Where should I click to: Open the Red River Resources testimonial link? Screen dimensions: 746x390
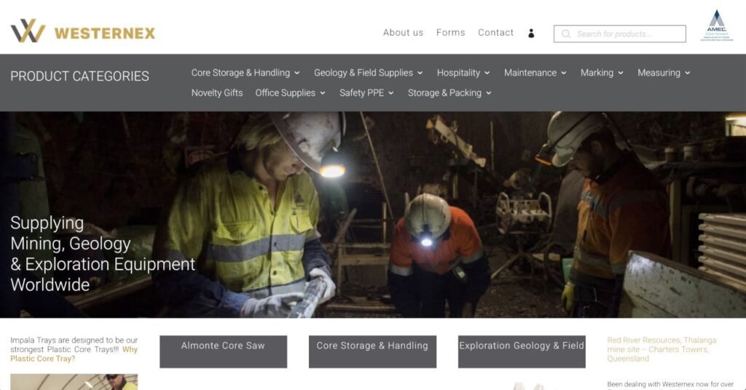[x=661, y=349]
